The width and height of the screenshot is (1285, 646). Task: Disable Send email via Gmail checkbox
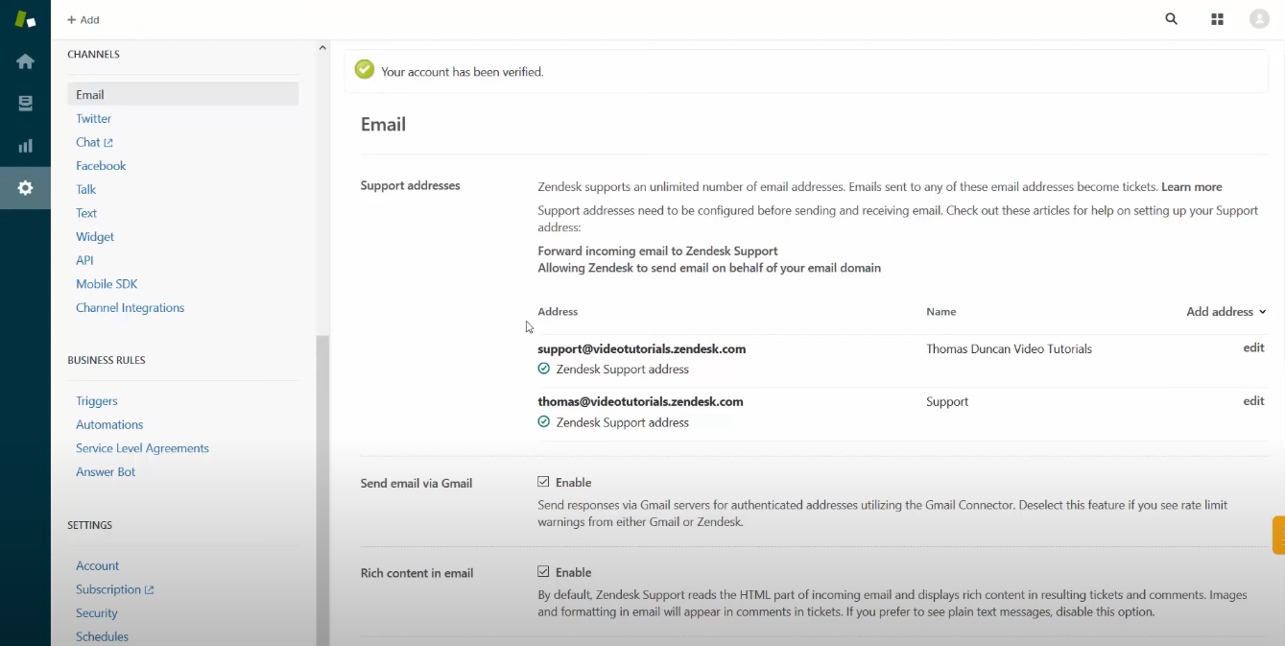(x=543, y=482)
